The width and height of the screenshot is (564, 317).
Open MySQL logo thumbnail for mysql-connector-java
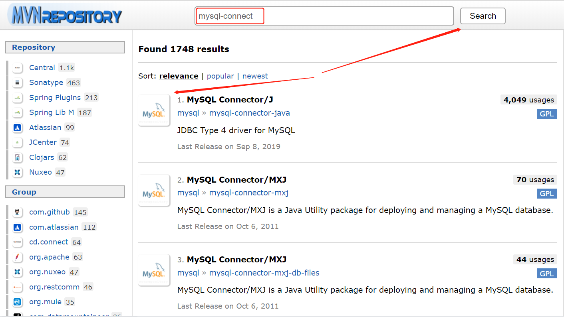[154, 110]
